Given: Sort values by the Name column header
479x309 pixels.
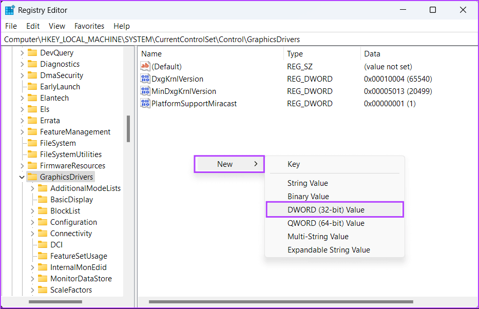Looking at the screenshot, I should (151, 54).
